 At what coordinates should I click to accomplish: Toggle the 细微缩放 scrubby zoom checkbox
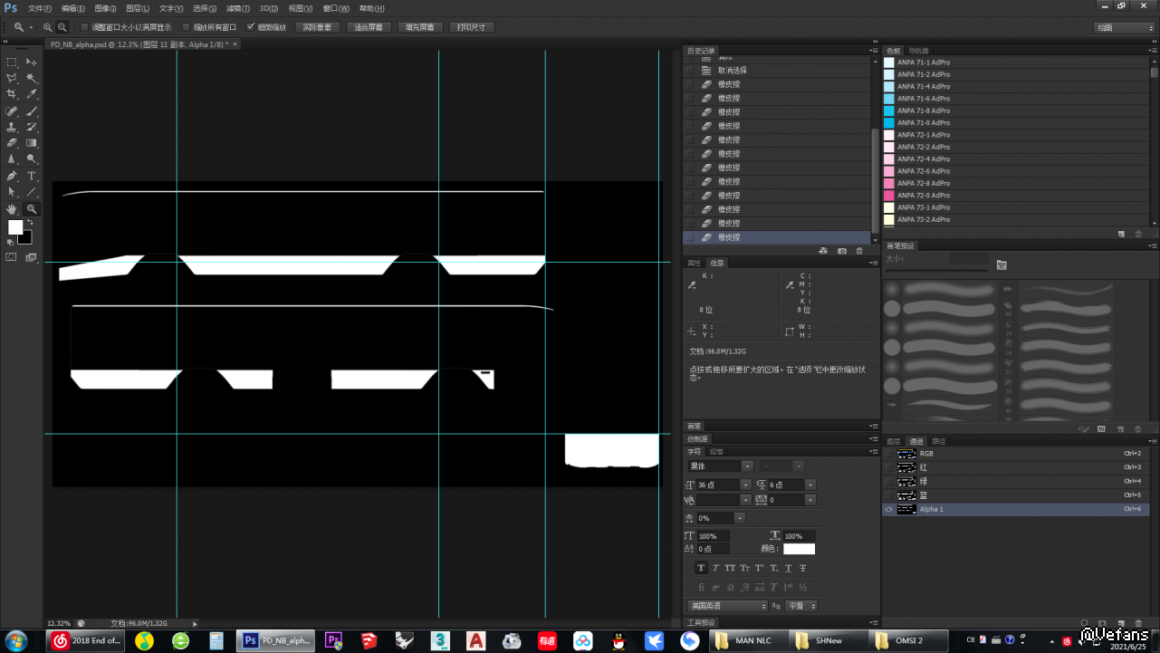[251, 27]
